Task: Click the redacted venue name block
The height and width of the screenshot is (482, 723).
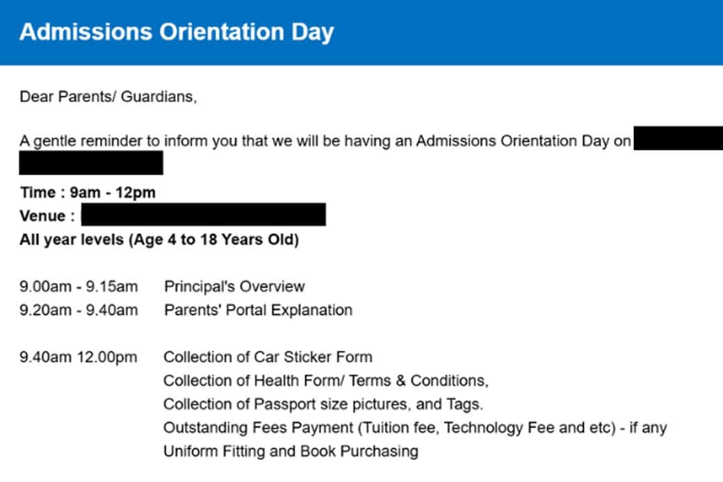Action: point(203,215)
